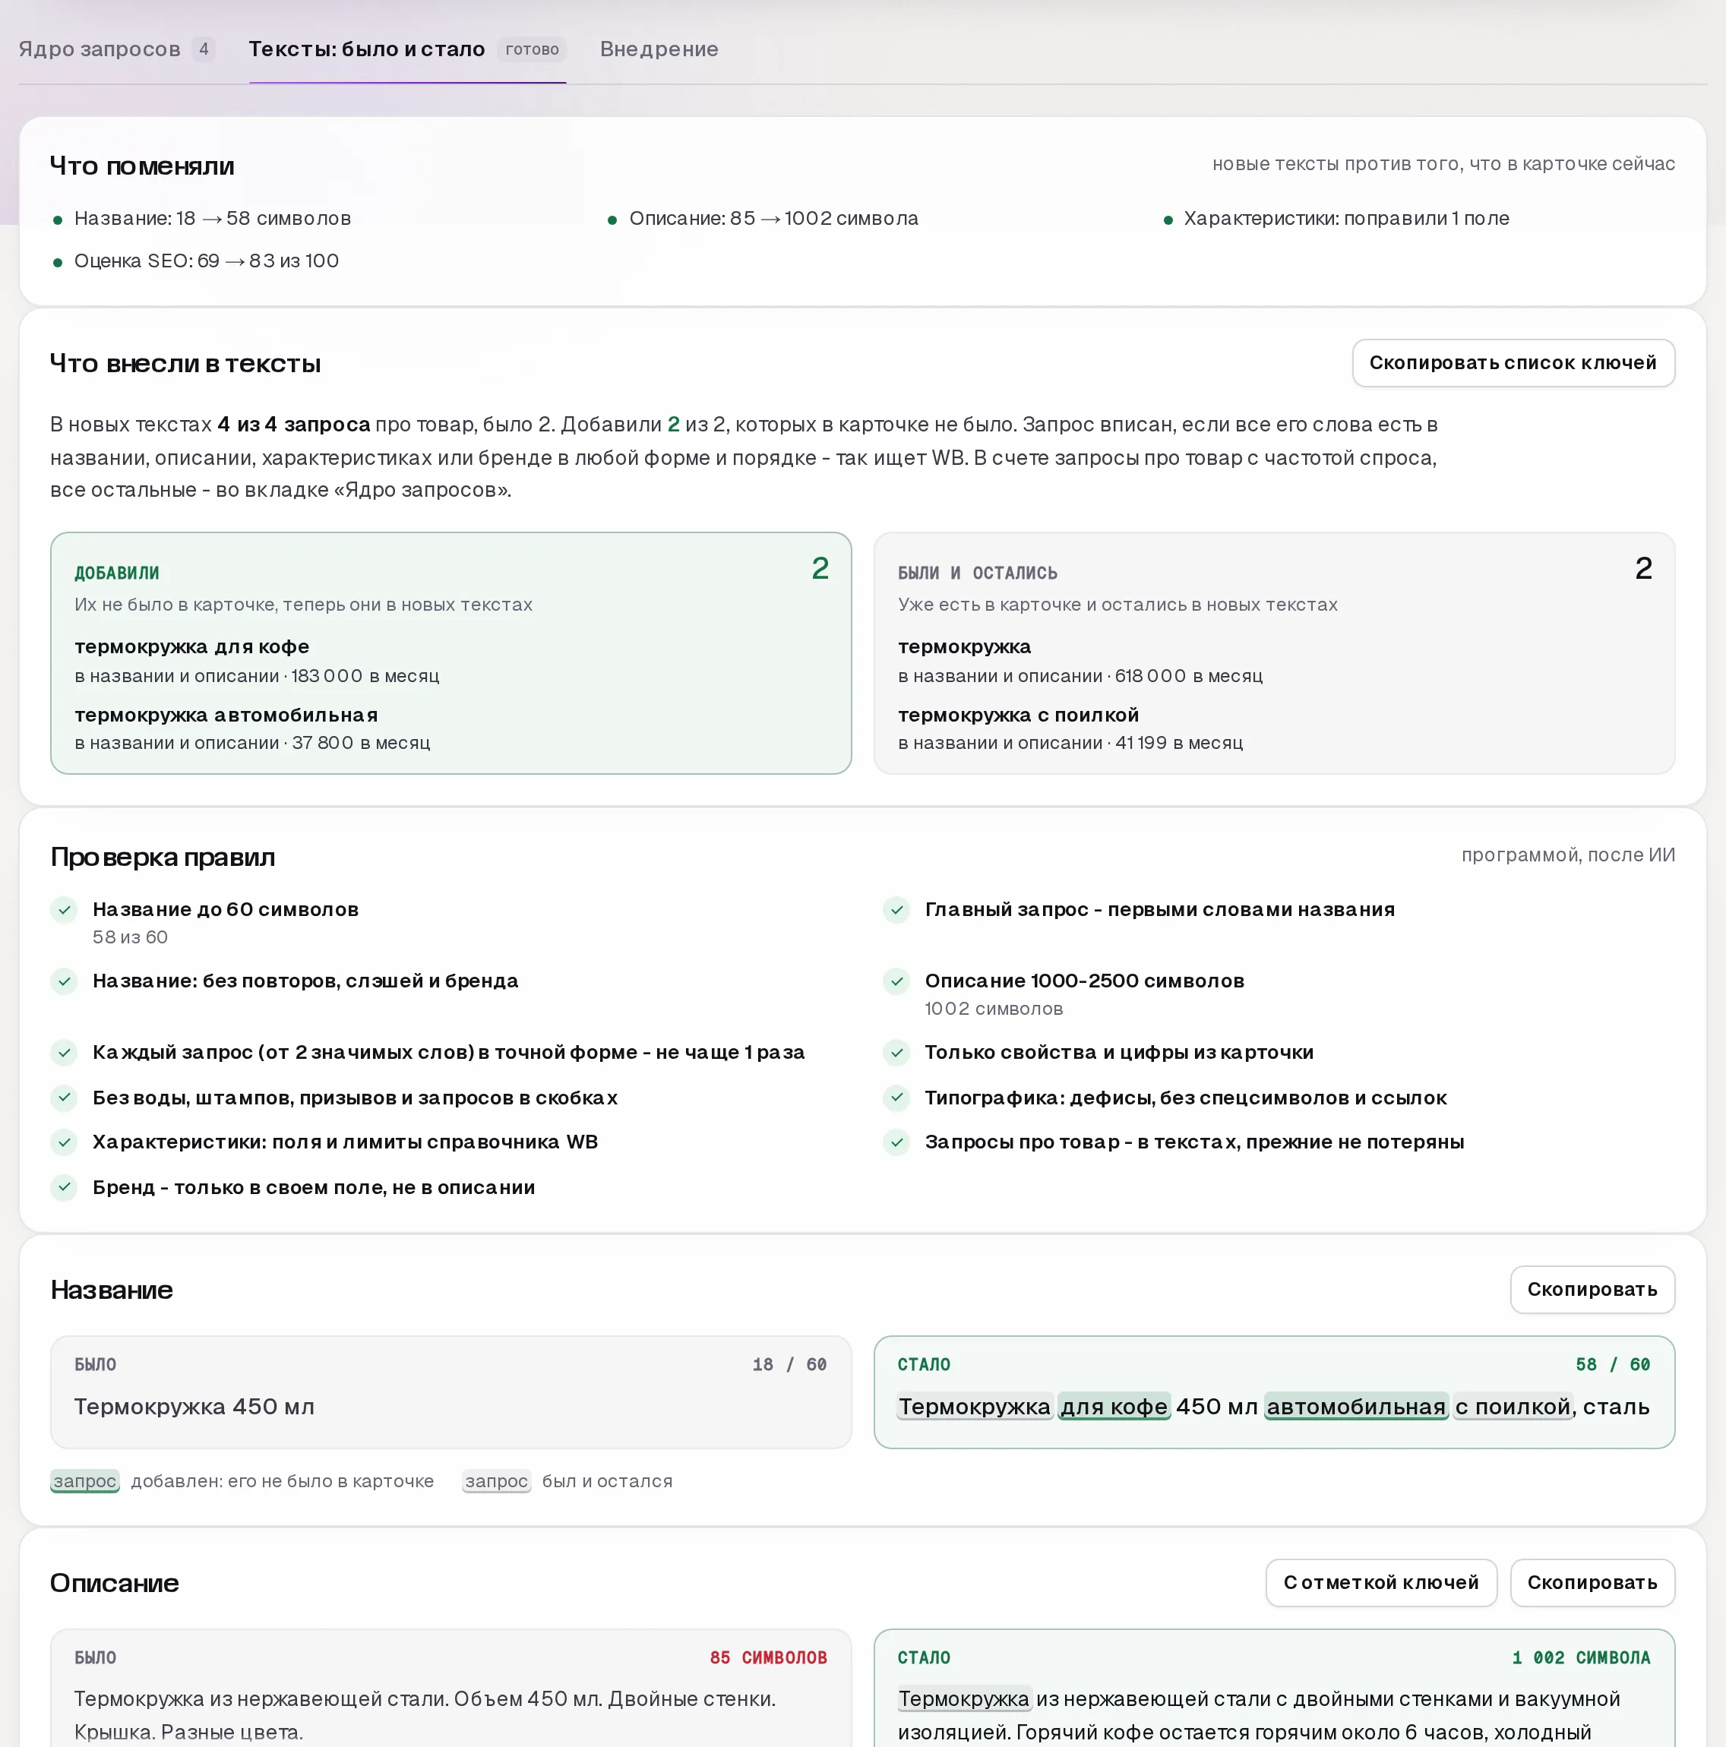Click check icon for Характеристики: поля и лимиты
The height and width of the screenshot is (1747, 1726).
(x=65, y=1142)
